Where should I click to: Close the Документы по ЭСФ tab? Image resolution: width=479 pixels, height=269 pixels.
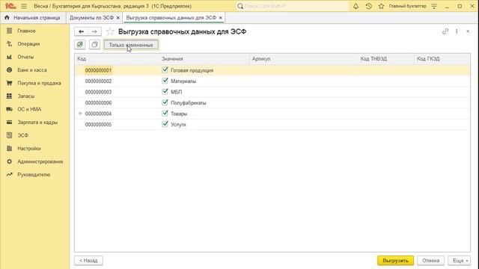(x=118, y=18)
